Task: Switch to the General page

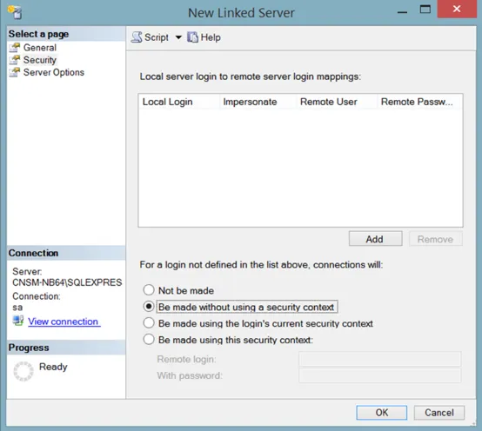Action: point(40,48)
